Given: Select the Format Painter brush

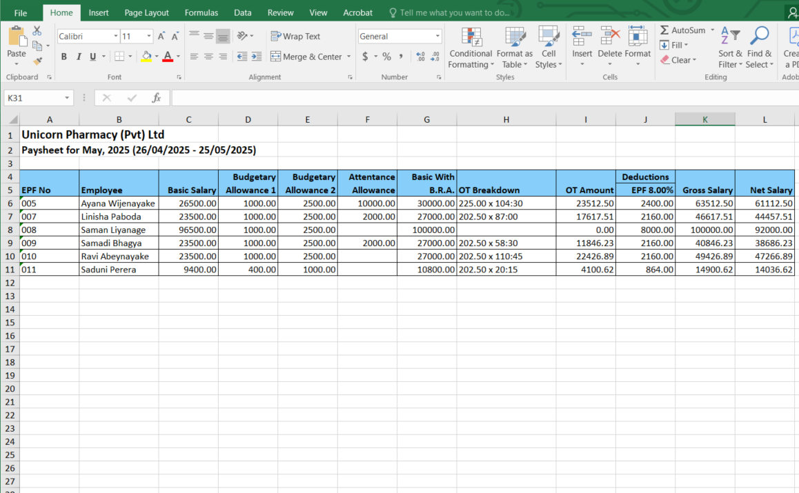Looking at the screenshot, I should click(x=37, y=61).
